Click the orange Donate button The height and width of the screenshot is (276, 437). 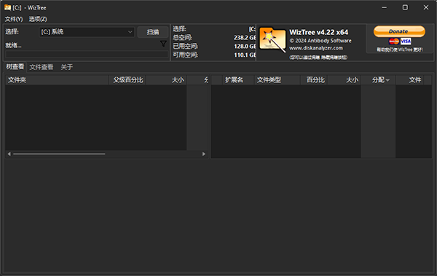tap(399, 31)
